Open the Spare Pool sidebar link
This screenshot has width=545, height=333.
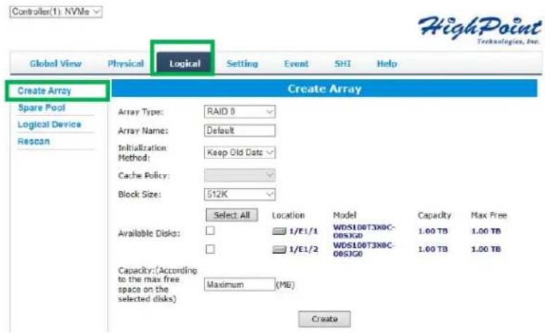point(42,108)
